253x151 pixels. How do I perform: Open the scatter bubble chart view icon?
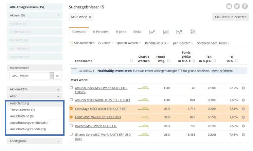click(179, 32)
